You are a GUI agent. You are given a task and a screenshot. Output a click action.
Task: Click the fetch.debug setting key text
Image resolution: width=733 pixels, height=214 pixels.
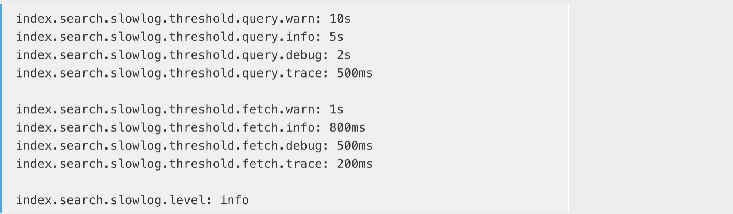click(169, 146)
